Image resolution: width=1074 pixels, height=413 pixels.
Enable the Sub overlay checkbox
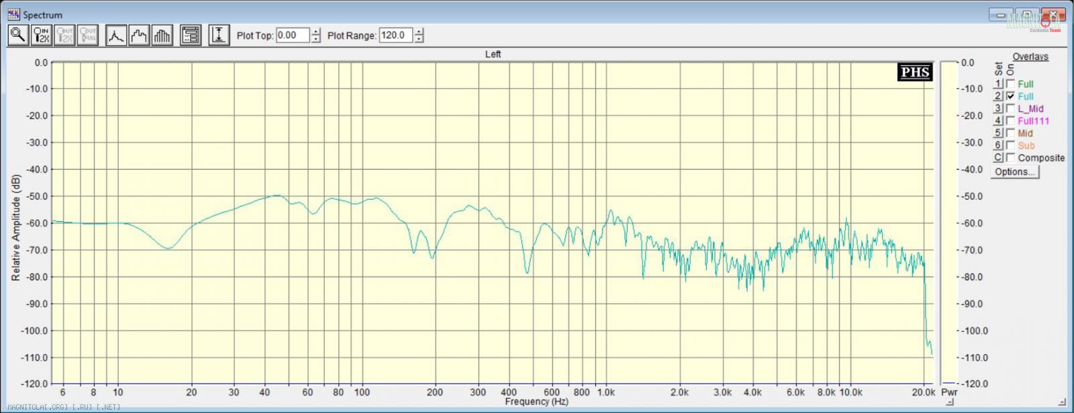pos(1010,145)
